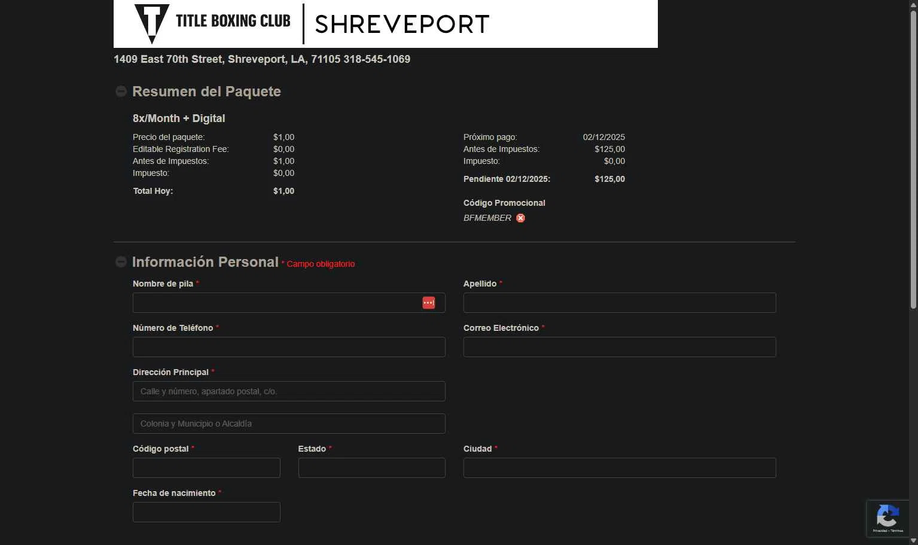Remove the BFMEMBER promo code
Image resolution: width=918 pixels, height=545 pixels.
pyautogui.click(x=521, y=218)
